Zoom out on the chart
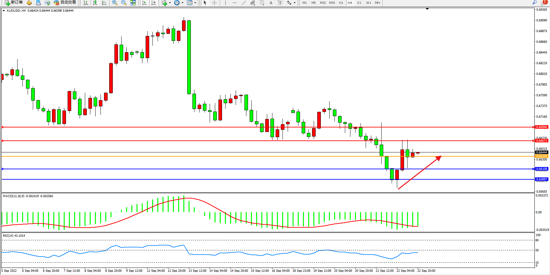The height and width of the screenshot is (275, 550). tap(124, 3)
